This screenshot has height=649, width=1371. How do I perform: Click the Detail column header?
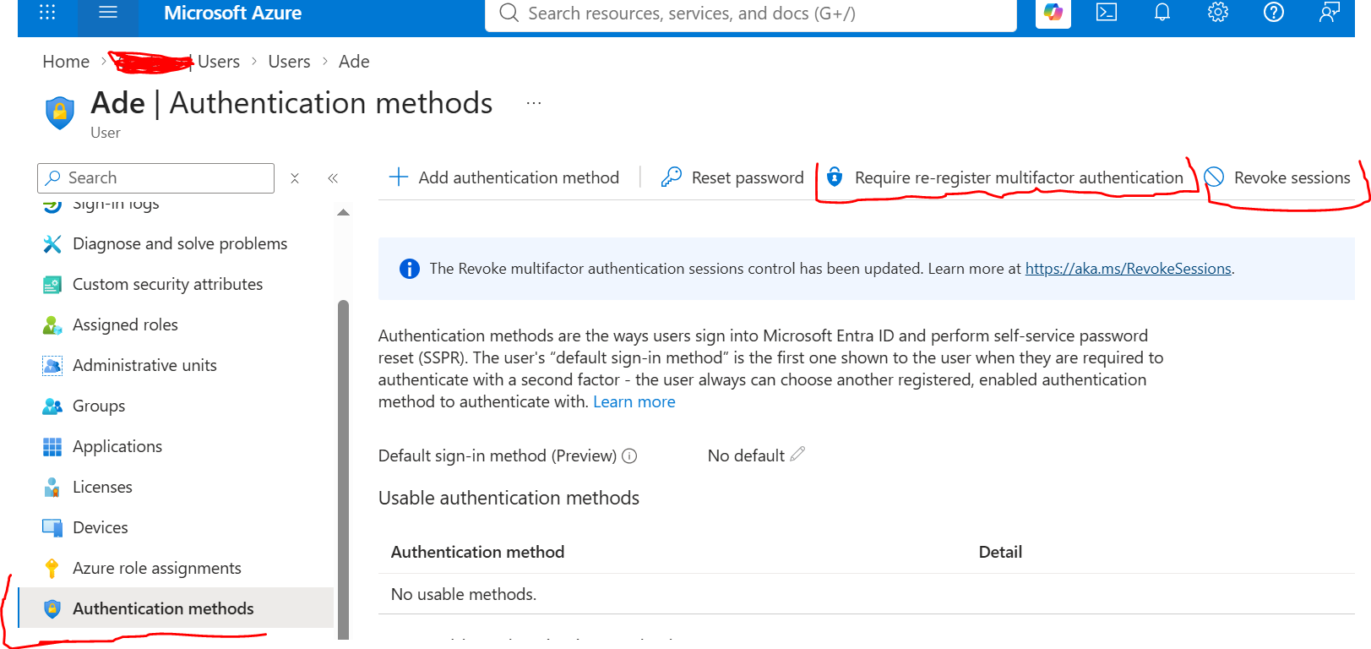click(x=1000, y=553)
